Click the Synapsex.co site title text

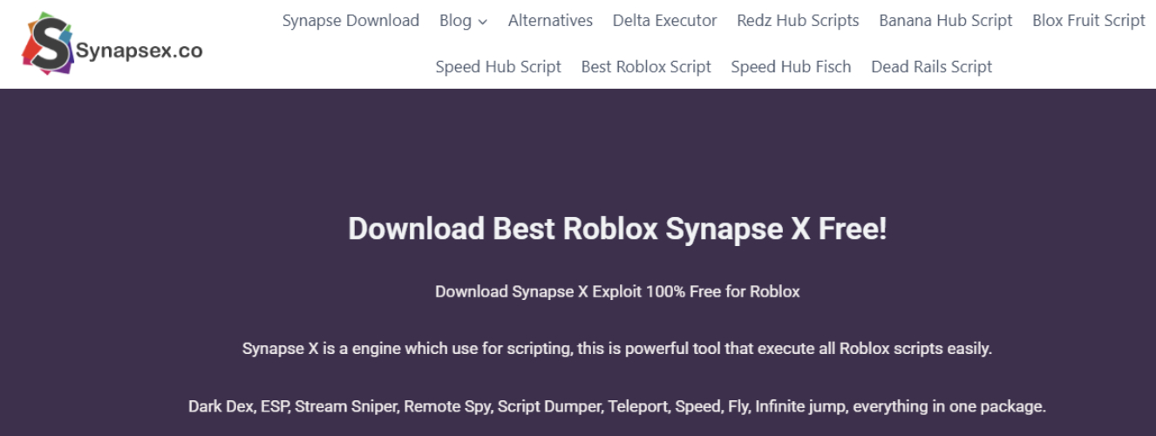(x=139, y=51)
